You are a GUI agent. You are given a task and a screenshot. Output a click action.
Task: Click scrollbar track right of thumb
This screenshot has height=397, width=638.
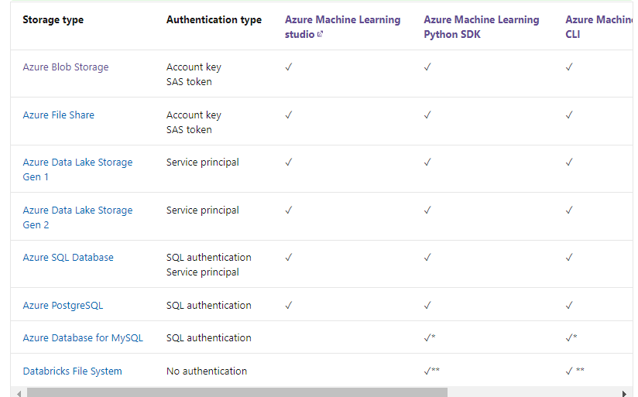(534, 392)
